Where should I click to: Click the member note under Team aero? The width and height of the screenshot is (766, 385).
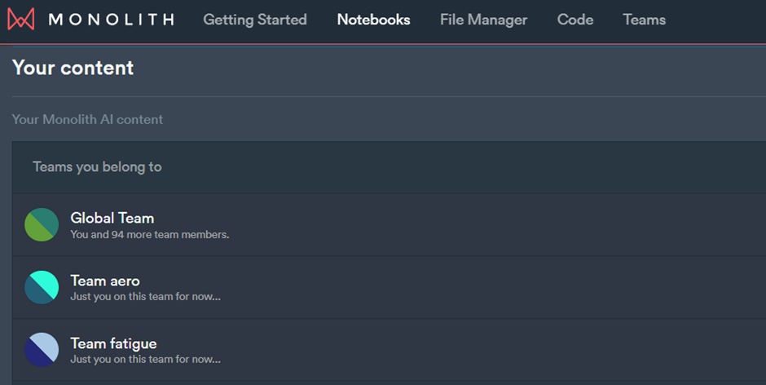146,296
